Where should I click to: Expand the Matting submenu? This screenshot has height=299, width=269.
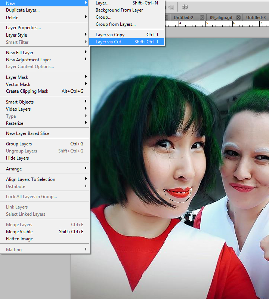click(x=44, y=249)
